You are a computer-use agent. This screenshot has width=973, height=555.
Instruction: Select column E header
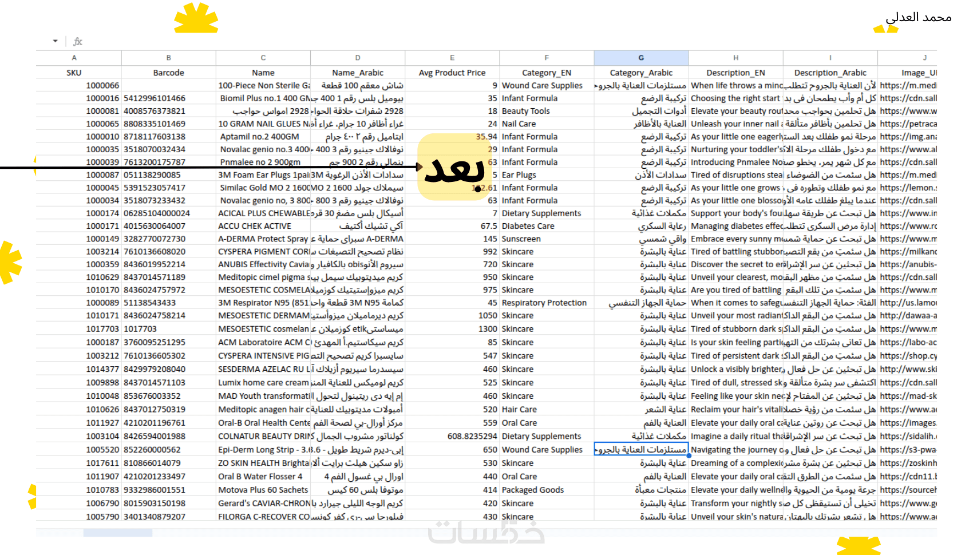pos(452,58)
